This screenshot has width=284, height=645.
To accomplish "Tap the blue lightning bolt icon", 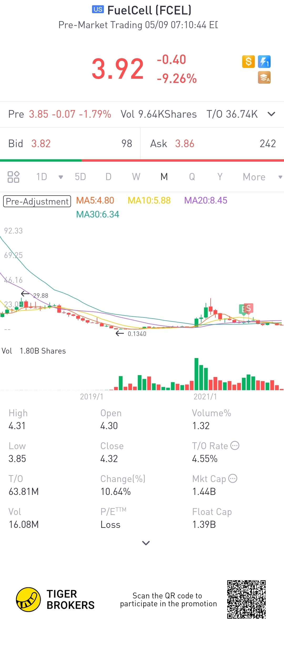I will tap(264, 62).
